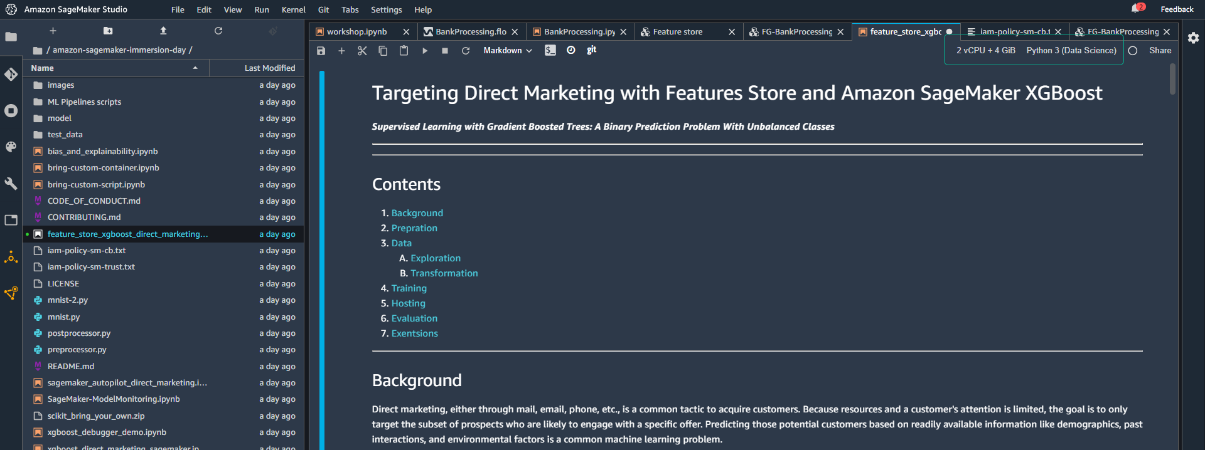The height and width of the screenshot is (450, 1205).
Task: Open the cell type Markdown dropdown
Action: pyautogui.click(x=508, y=51)
